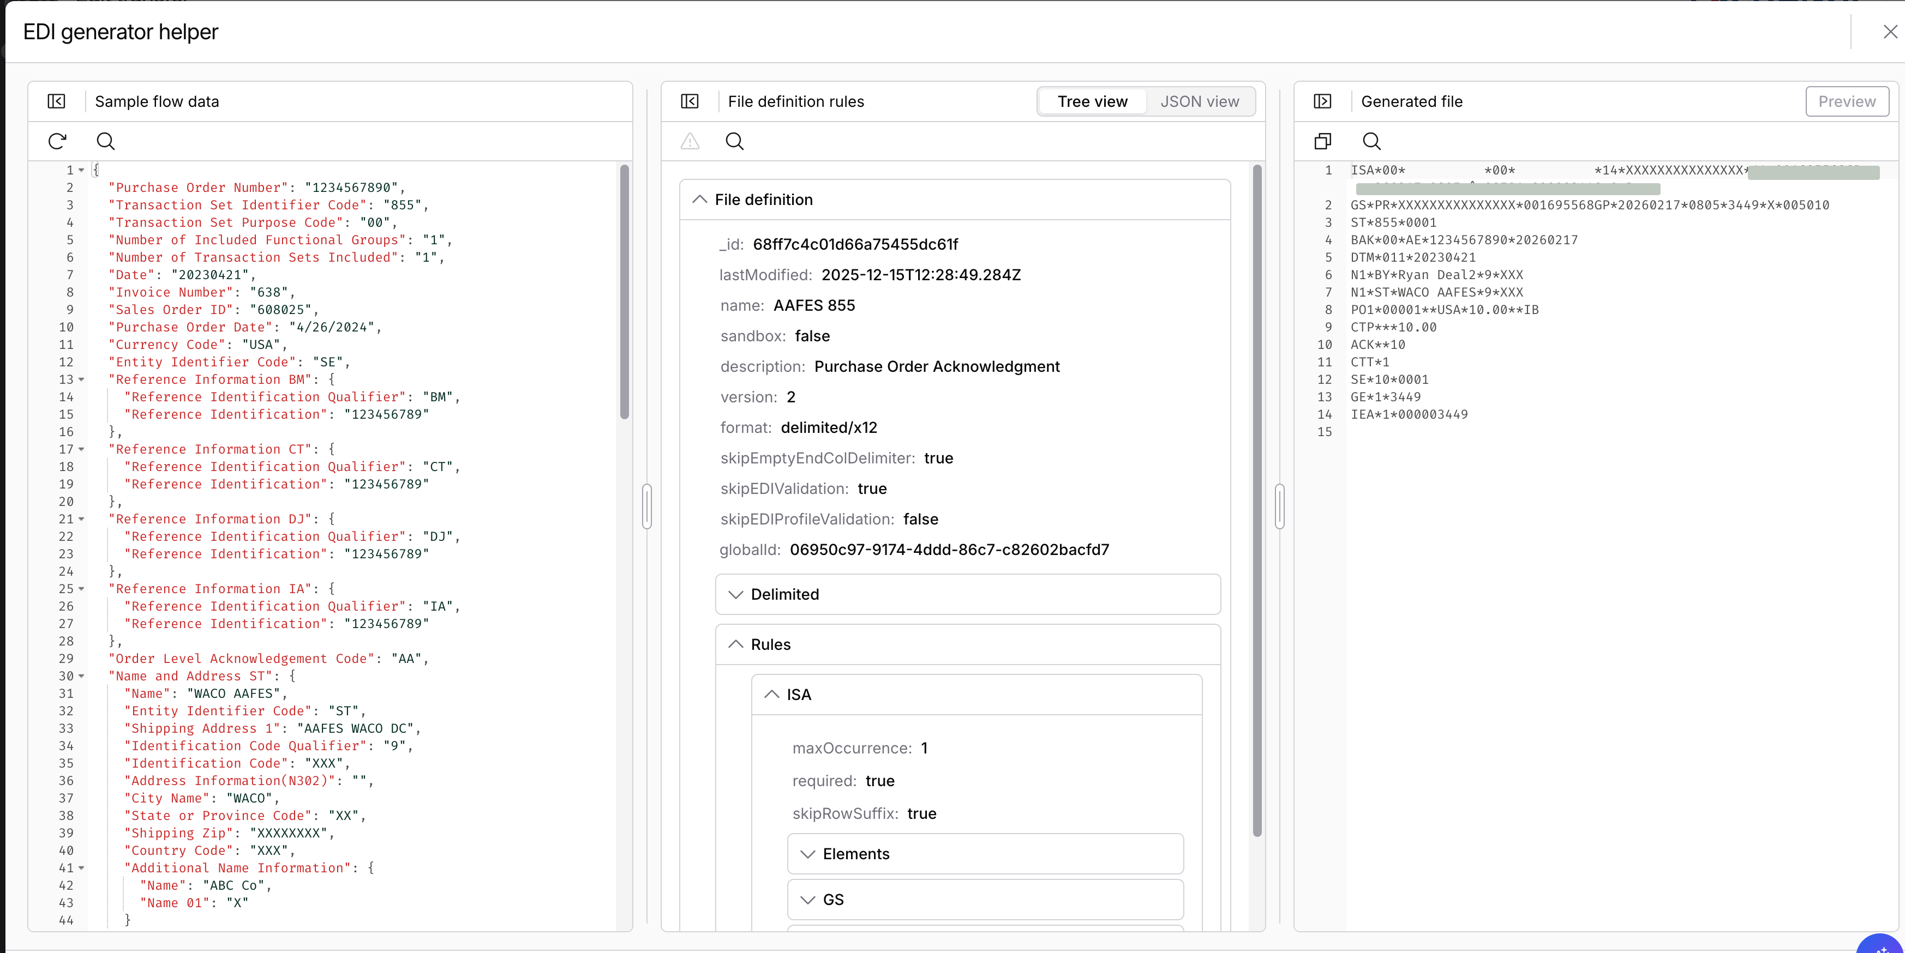Click the GS segment line in generated file
Screen dimensions: 1905x953
1589,205
